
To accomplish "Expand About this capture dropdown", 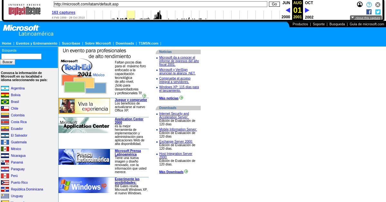I will click(x=366, y=18).
